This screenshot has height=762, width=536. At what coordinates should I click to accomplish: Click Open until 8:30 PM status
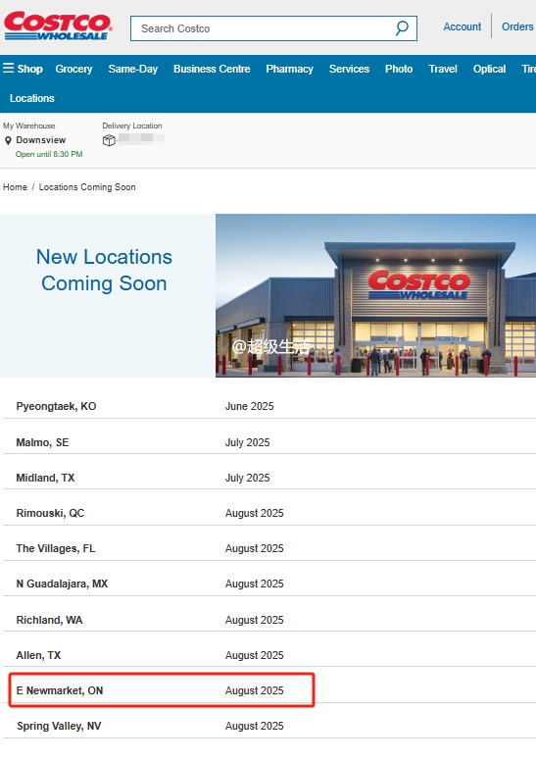tap(49, 154)
